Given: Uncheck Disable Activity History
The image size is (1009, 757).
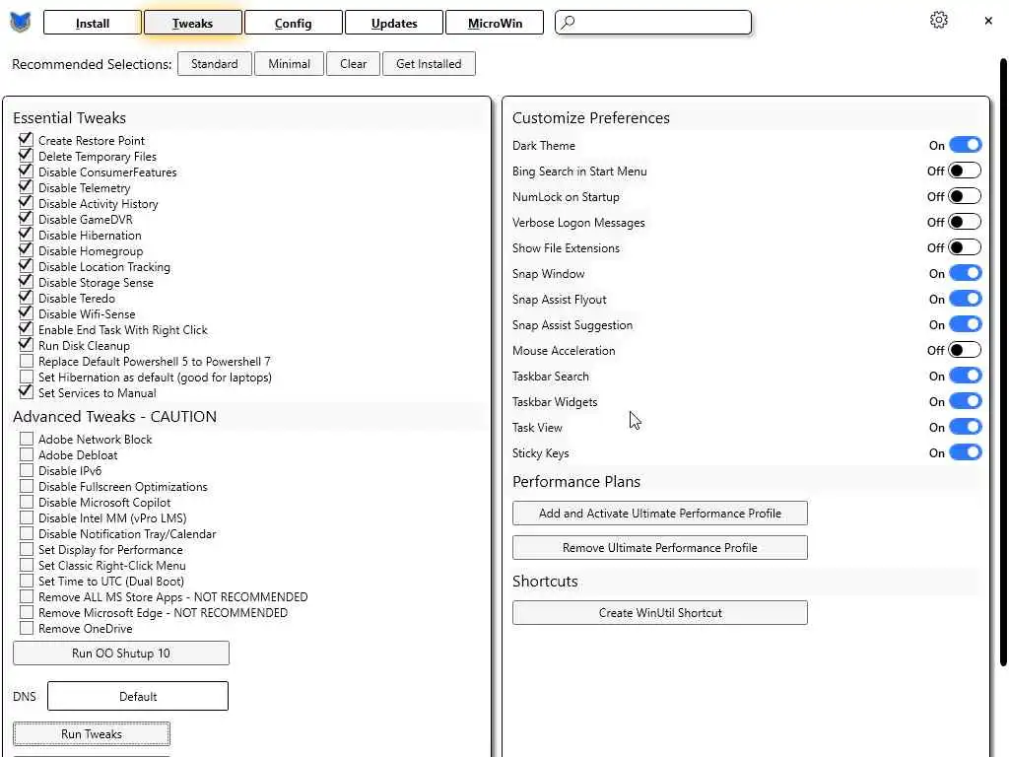Looking at the screenshot, I should coord(27,203).
